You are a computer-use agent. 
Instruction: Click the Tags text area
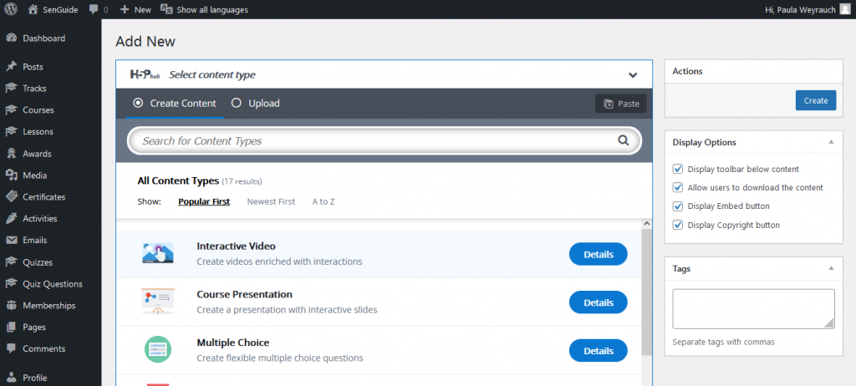(753, 308)
